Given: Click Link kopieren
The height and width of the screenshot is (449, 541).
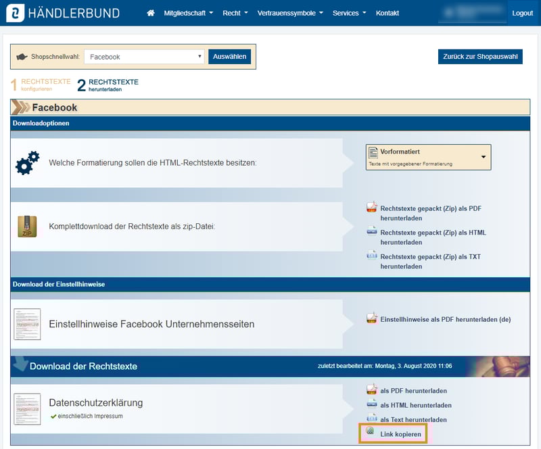Looking at the screenshot, I should coord(400,434).
